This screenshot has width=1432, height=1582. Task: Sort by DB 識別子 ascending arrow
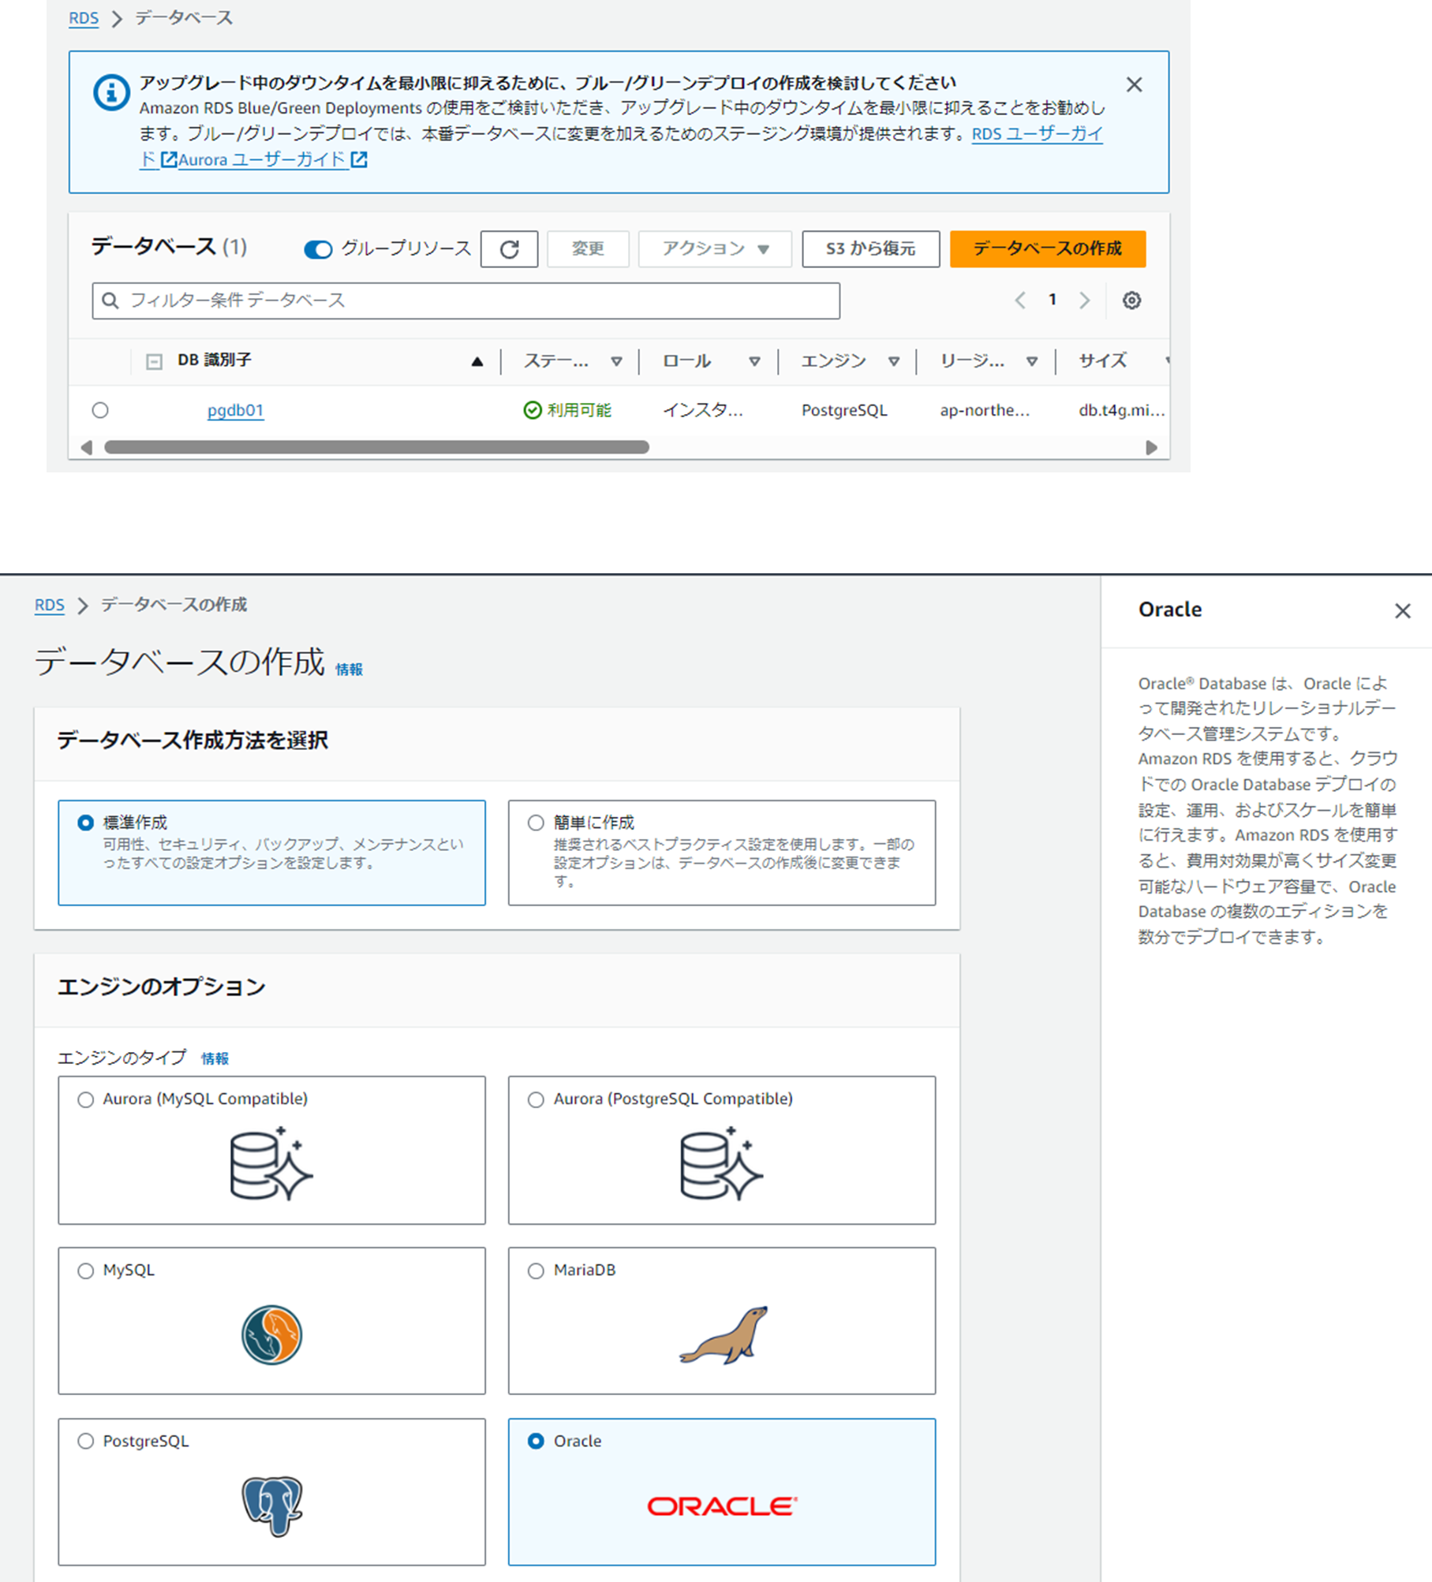477,361
